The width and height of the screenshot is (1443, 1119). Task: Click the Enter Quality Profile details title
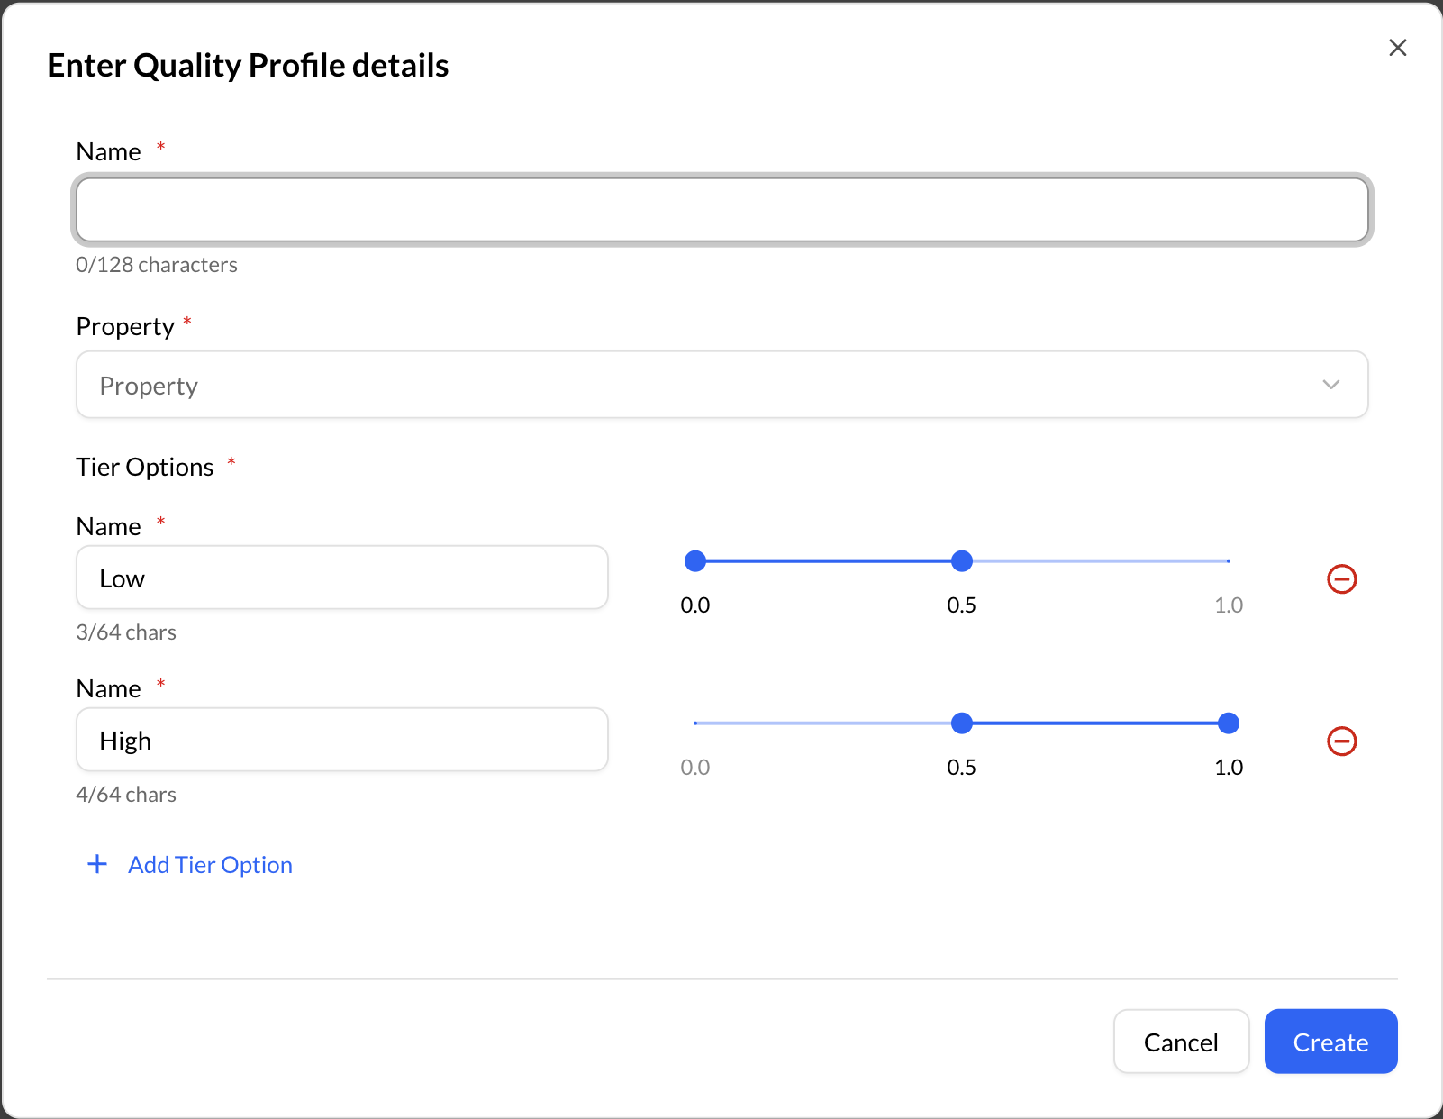[248, 64]
